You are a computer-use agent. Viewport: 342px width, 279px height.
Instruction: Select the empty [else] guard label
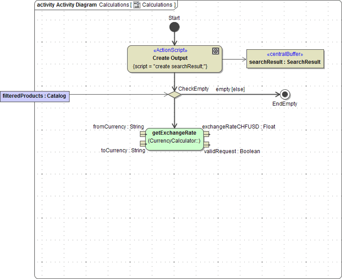(x=230, y=89)
